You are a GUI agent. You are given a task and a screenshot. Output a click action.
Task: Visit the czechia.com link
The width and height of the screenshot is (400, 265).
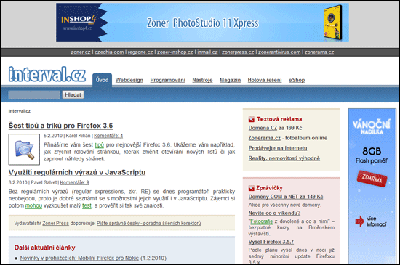coord(109,52)
